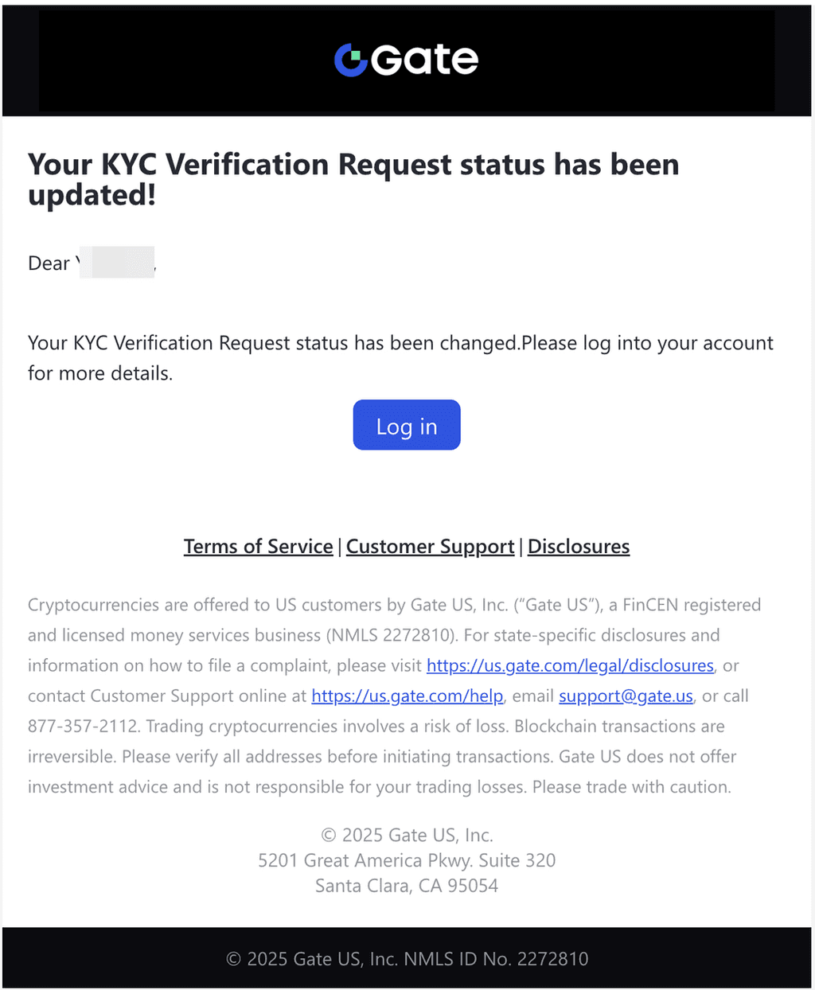Click the redacted recipient name after Dear
The width and height of the screenshot is (815, 990).
[121, 263]
